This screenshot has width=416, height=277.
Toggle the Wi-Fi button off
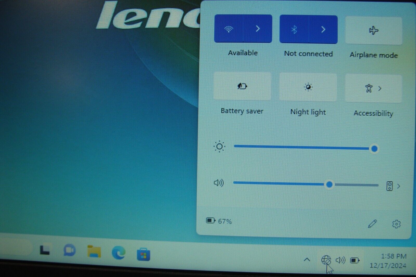tap(229, 29)
